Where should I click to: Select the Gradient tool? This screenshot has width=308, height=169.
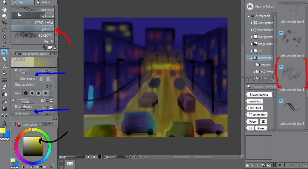(4, 109)
